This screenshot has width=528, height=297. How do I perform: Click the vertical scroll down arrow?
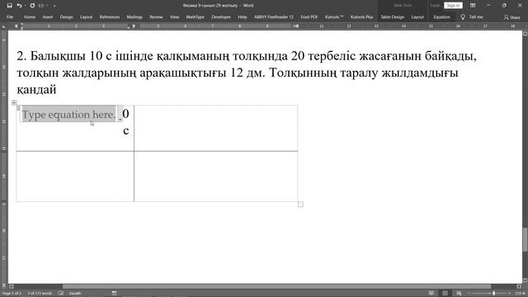coord(525,280)
